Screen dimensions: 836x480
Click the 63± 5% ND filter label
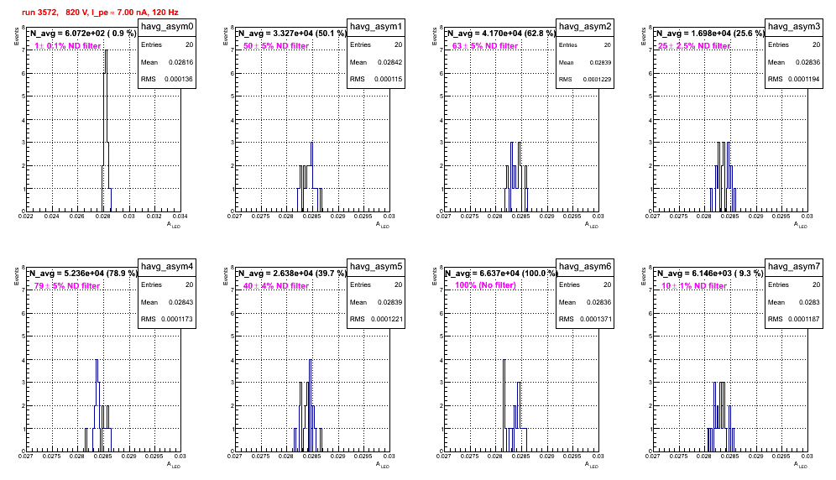click(x=485, y=46)
